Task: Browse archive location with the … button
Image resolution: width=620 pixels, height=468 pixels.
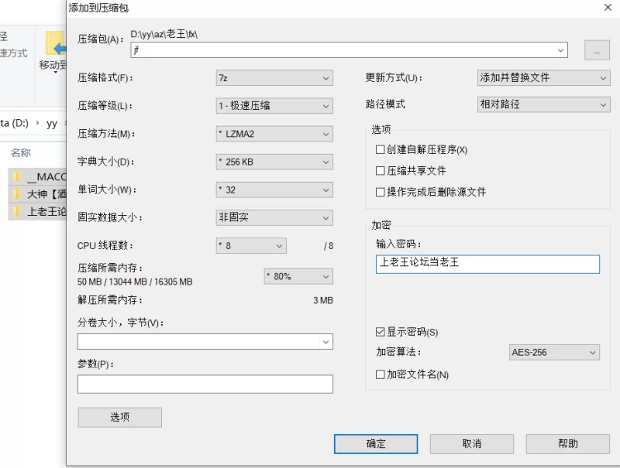Action: tap(597, 50)
